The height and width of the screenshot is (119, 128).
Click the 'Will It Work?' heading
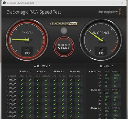[x=42, y=66]
